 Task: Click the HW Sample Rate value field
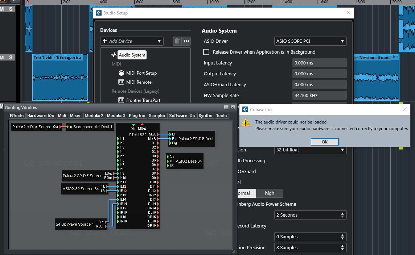coord(320,95)
